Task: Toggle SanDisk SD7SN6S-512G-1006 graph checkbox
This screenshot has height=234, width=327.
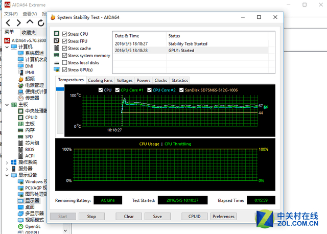Action: (x=181, y=90)
